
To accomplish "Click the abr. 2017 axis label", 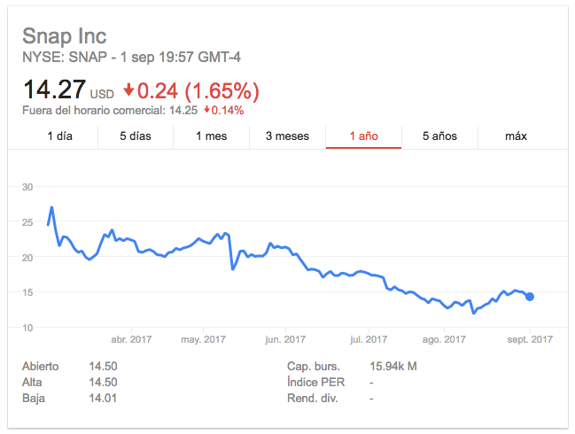I will pos(131,338).
